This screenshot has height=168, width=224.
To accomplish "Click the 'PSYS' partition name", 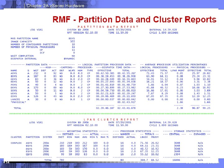I will pos(14,85).
